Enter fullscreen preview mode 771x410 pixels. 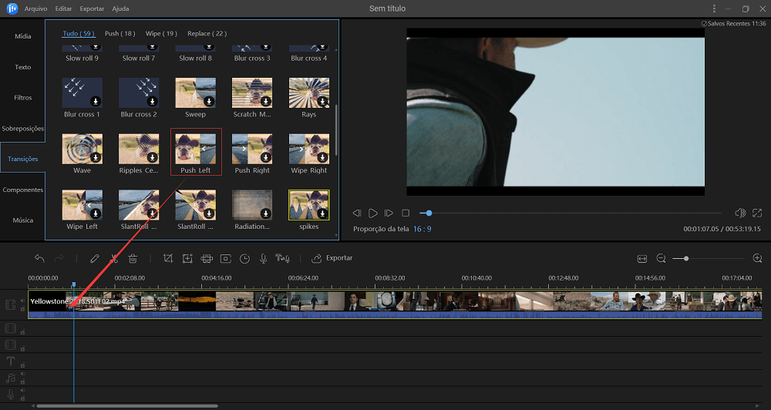pyautogui.click(x=757, y=213)
